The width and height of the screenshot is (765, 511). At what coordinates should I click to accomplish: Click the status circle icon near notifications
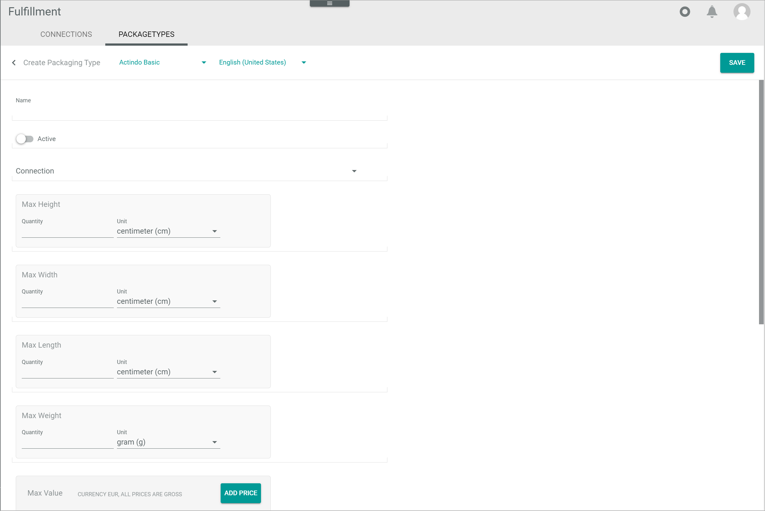[x=684, y=12]
